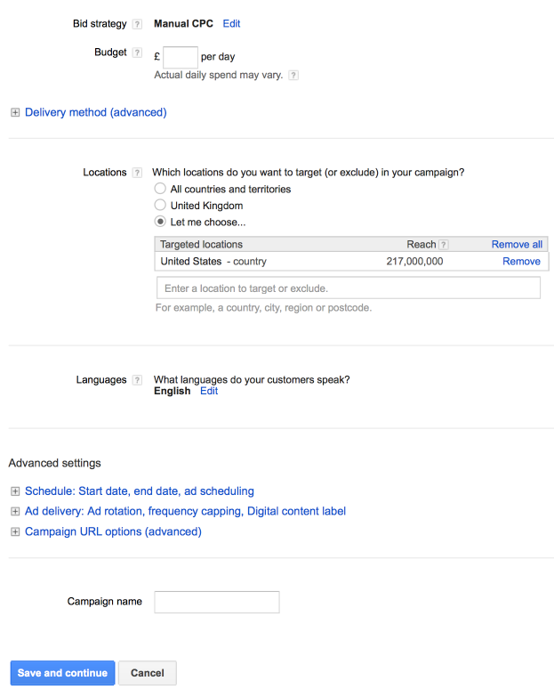Expand the Schedule settings section
The height and width of the screenshot is (689, 554).
tap(15, 491)
